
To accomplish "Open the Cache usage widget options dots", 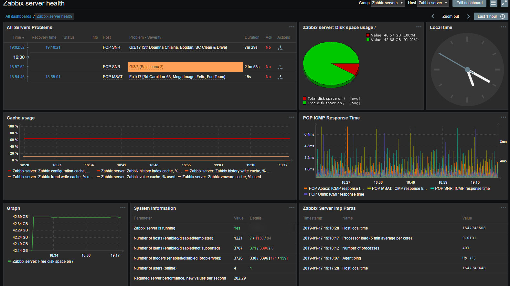I will [x=292, y=117].
